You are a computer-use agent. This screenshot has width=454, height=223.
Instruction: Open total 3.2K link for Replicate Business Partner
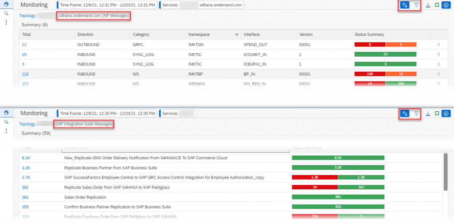click(x=26, y=168)
